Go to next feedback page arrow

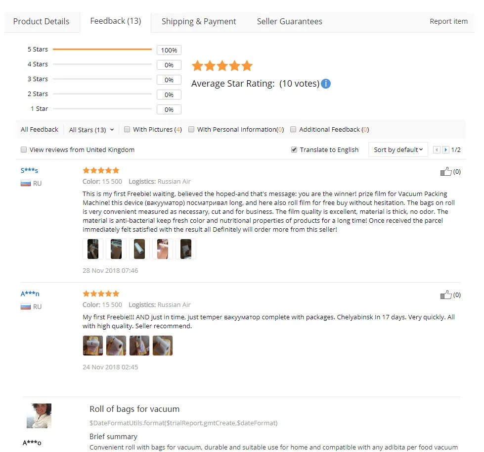pyautogui.click(x=445, y=150)
